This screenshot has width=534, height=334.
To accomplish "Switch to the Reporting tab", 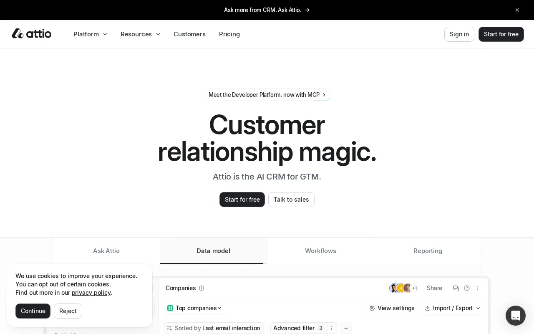I will (428, 251).
